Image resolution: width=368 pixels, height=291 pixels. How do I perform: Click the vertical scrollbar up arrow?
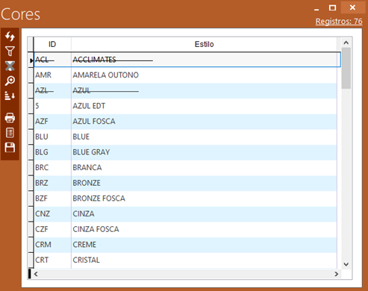tap(346, 43)
